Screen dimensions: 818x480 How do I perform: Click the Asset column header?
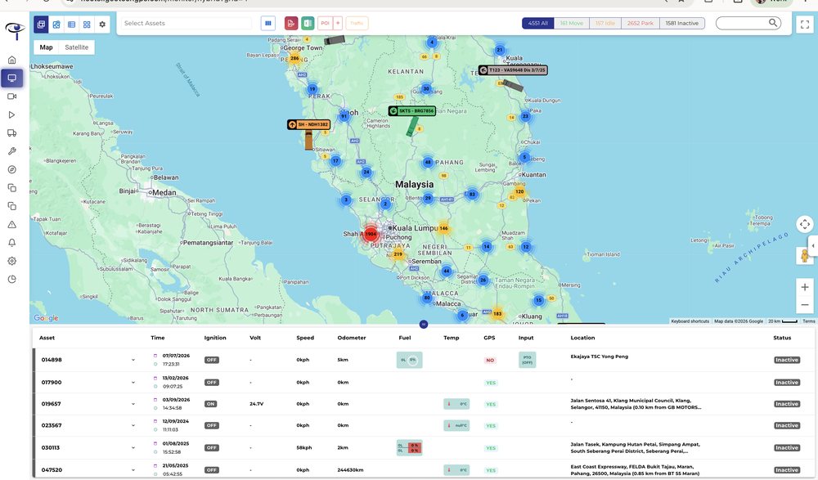(47, 338)
